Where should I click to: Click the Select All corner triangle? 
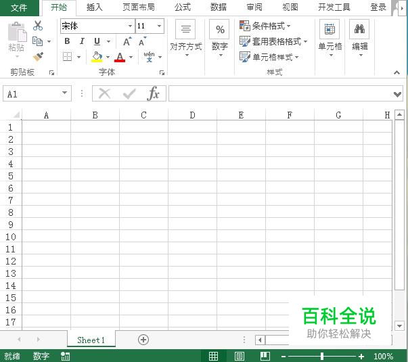click(16, 114)
